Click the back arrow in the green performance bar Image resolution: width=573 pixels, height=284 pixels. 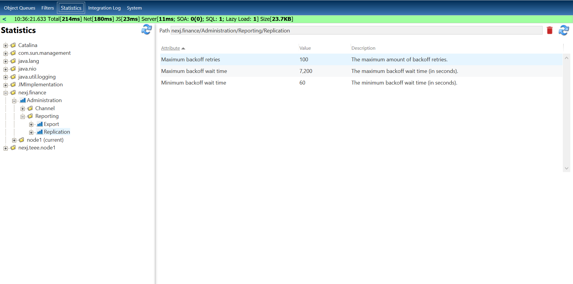(4, 19)
